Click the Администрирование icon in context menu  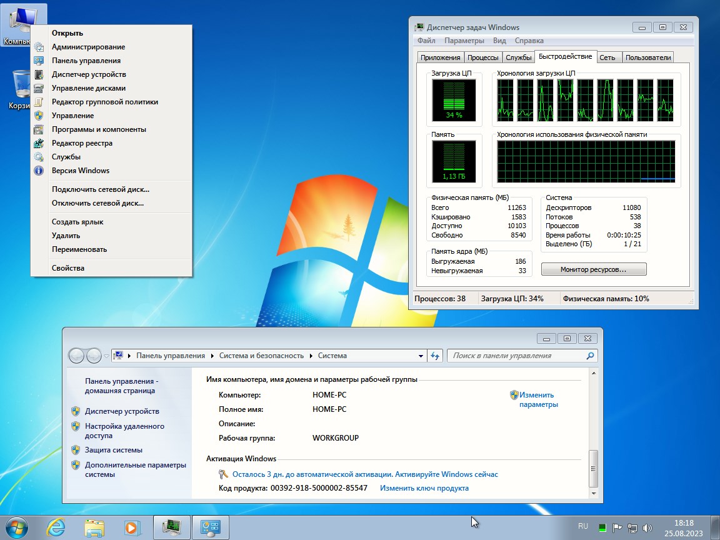39,47
